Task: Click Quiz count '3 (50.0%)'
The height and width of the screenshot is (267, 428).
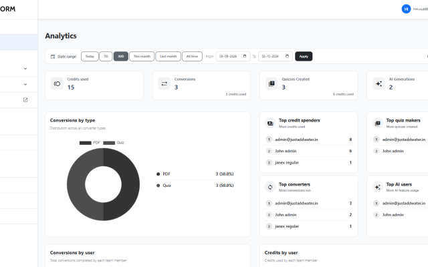Action: (225, 186)
